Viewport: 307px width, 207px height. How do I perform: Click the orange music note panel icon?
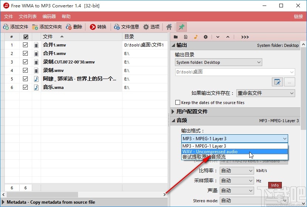(196, 37)
